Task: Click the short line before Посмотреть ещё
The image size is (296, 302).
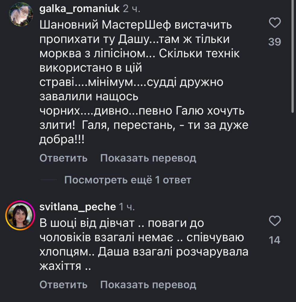Action: (49, 180)
